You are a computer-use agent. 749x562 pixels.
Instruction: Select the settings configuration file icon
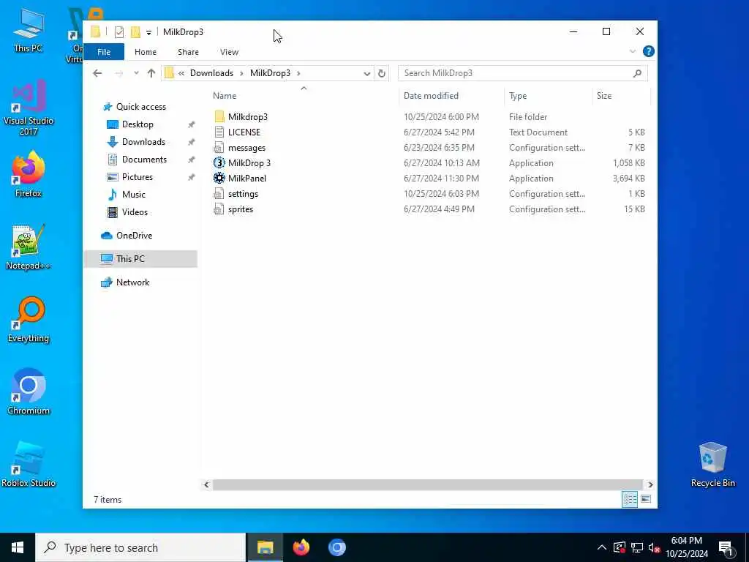[x=219, y=193]
